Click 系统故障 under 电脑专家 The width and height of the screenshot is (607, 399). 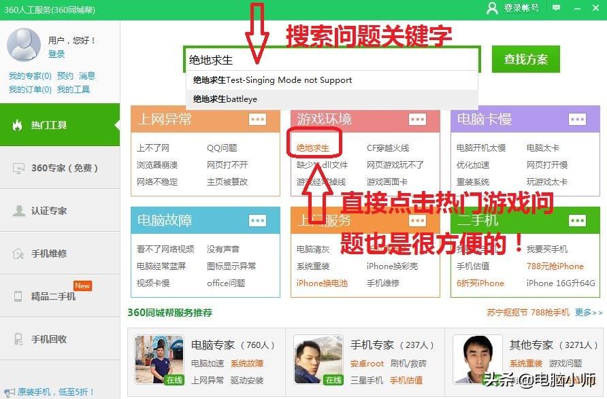[247, 364]
